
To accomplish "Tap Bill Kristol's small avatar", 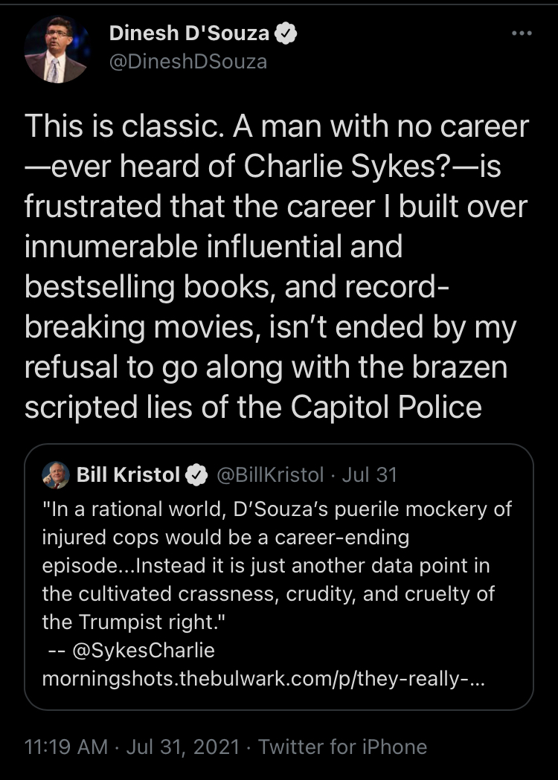I will coord(56,475).
